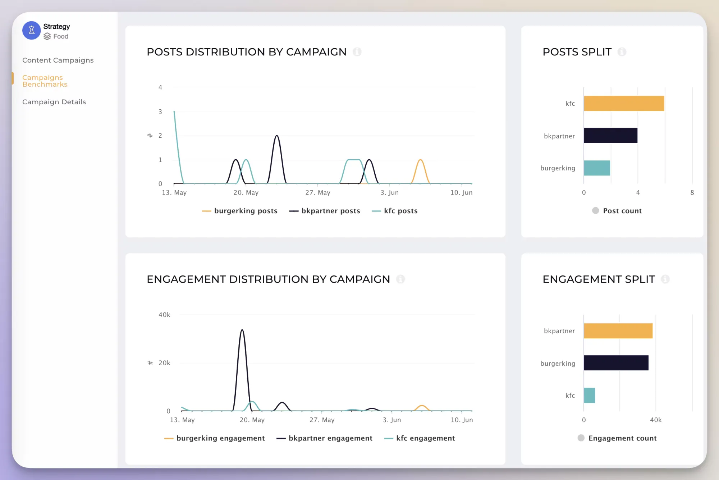719x480 pixels.
Task: Click the 40k label on engagement chart axis
Action: (164, 315)
